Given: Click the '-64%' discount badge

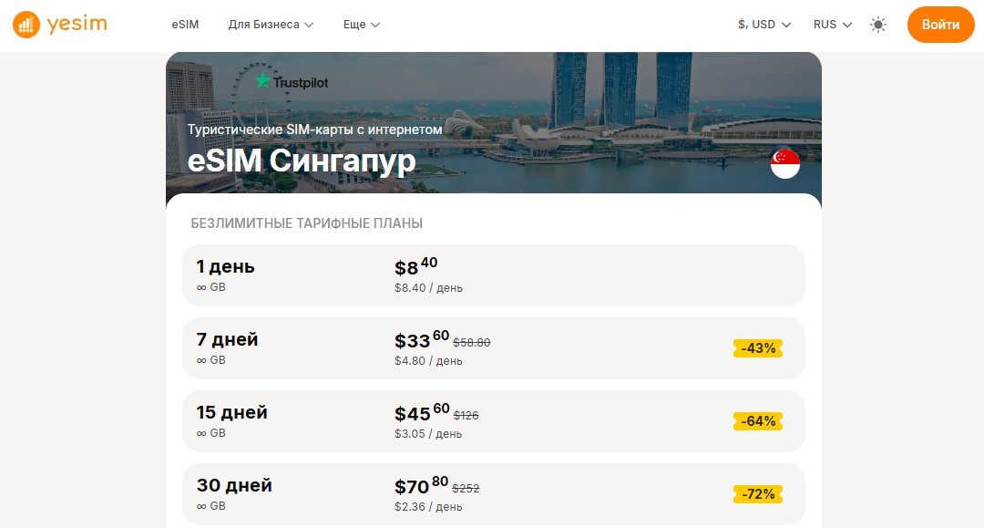Looking at the screenshot, I should 757,420.
